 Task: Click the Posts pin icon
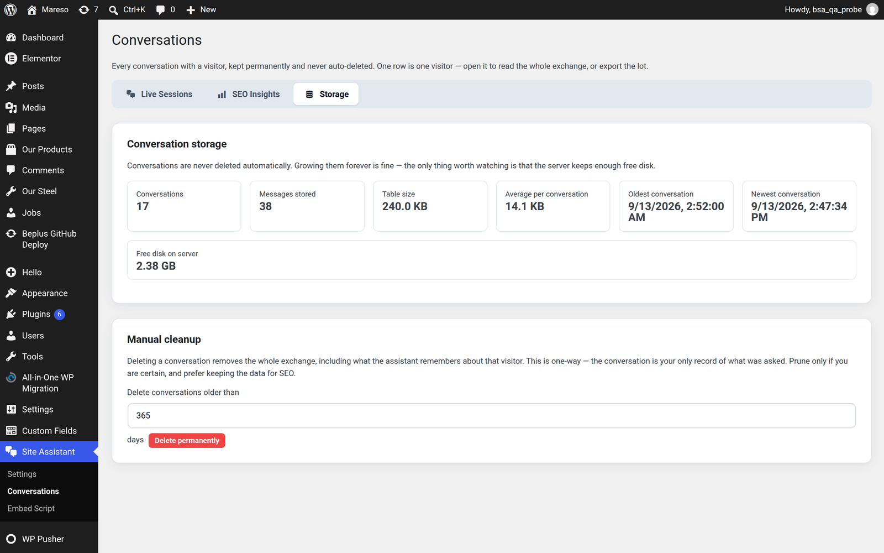(11, 86)
